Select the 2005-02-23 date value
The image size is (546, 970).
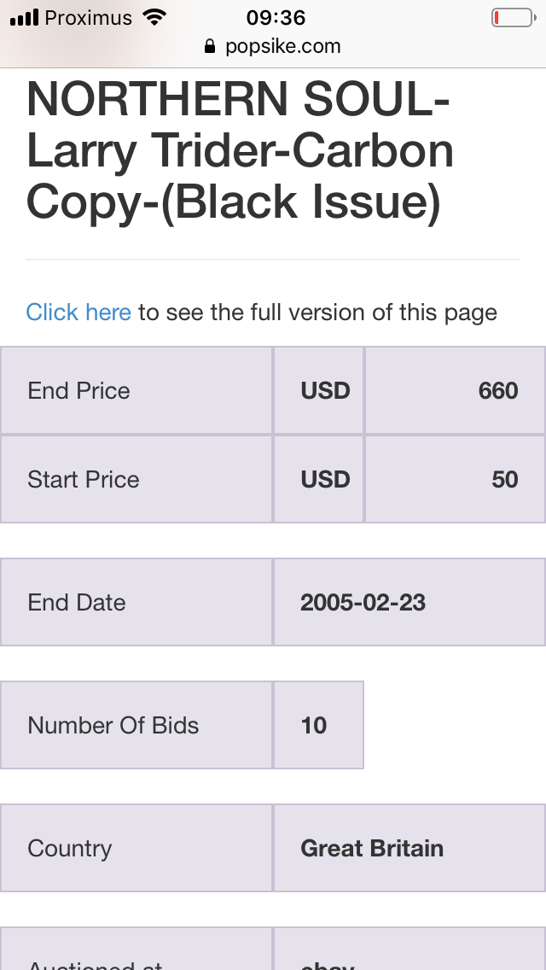tap(409, 602)
